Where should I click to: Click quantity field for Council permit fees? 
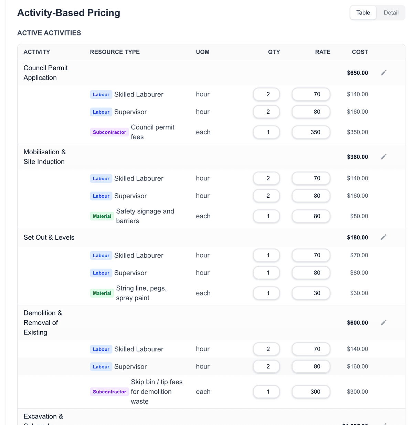[266, 132]
